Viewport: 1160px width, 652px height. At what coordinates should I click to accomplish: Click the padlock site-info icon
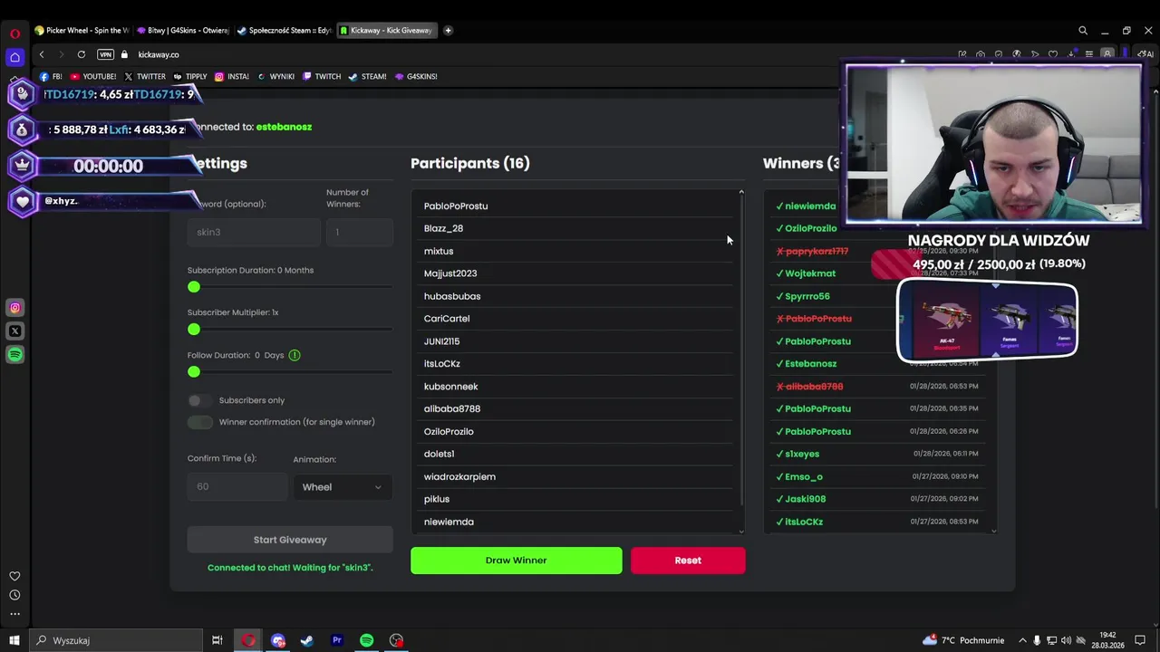[x=124, y=54]
